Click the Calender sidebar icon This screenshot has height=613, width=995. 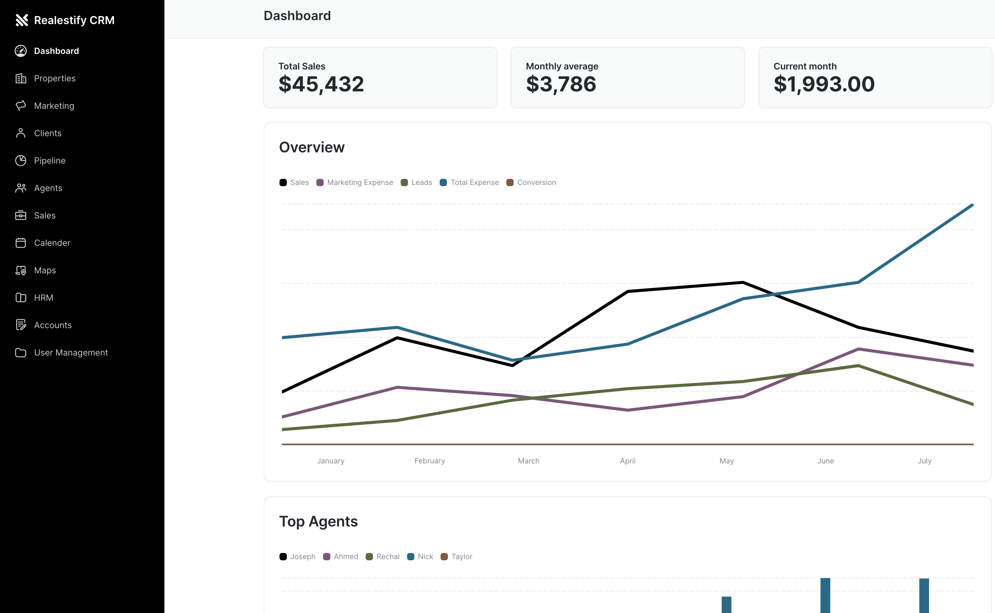pyautogui.click(x=21, y=243)
